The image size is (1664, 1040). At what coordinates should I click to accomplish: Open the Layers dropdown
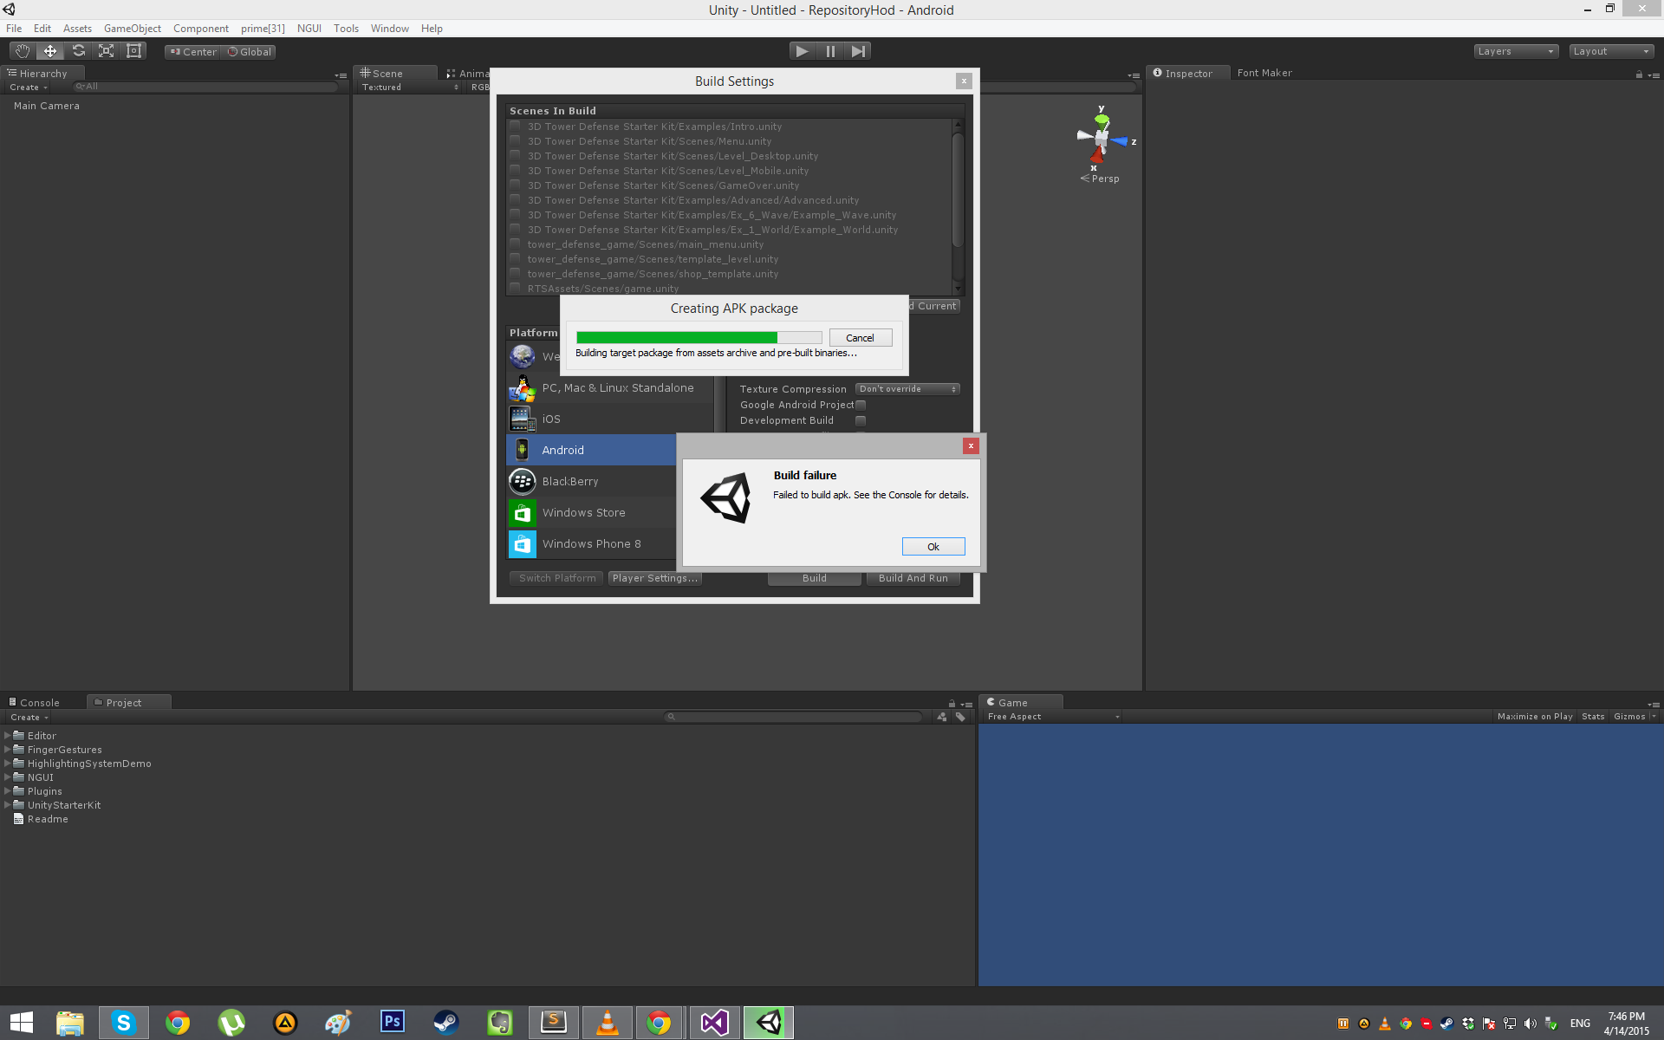(x=1516, y=51)
